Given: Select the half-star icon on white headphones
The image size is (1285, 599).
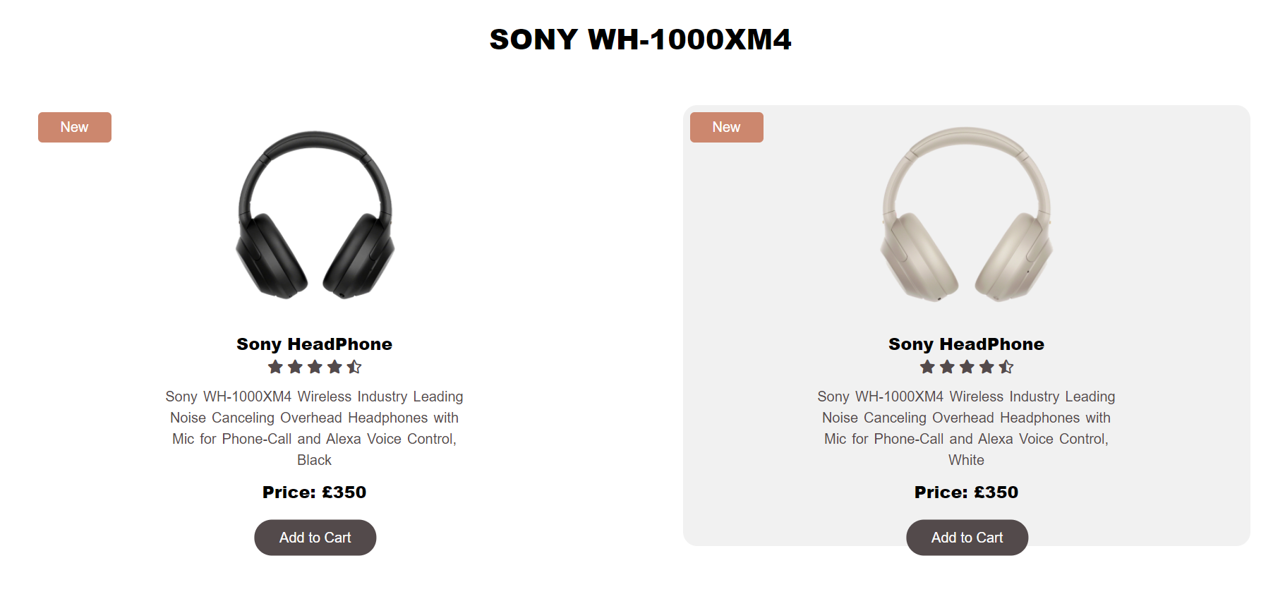Looking at the screenshot, I should click(1007, 366).
